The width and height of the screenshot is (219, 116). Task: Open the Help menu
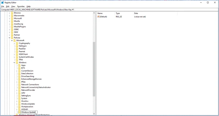click(x=28, y=6)
